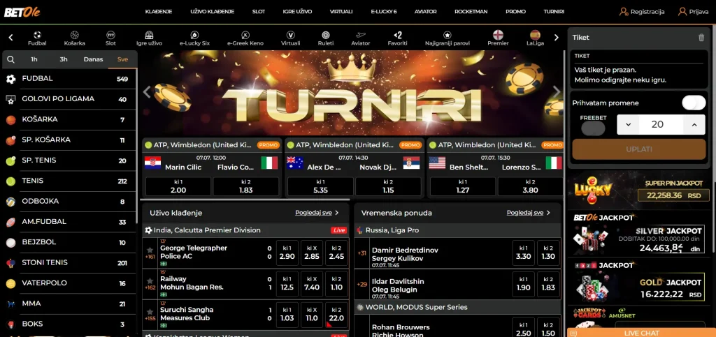
Task: Favorite the George Telegrapher match star
Action: click(150, 249)
